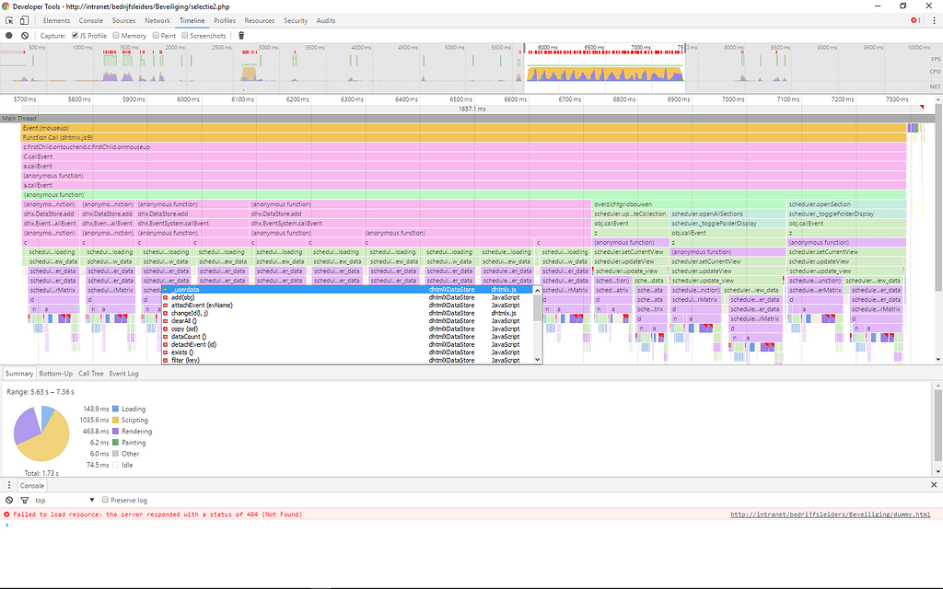Screen dimensions: 943x589
Task: Click the garbage collect trash icon
Action: coord(241,36)
